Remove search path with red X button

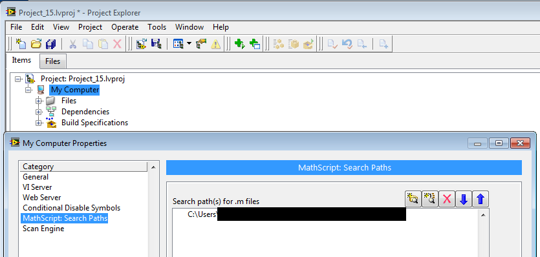click(447, 199)
